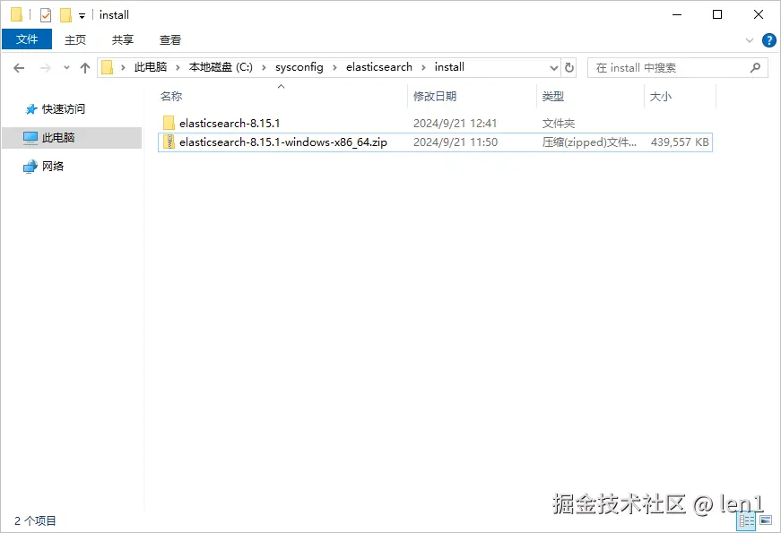Switch to the 查看 ribbon tab
Screen dimensions: 781x533
coord(169,39)
